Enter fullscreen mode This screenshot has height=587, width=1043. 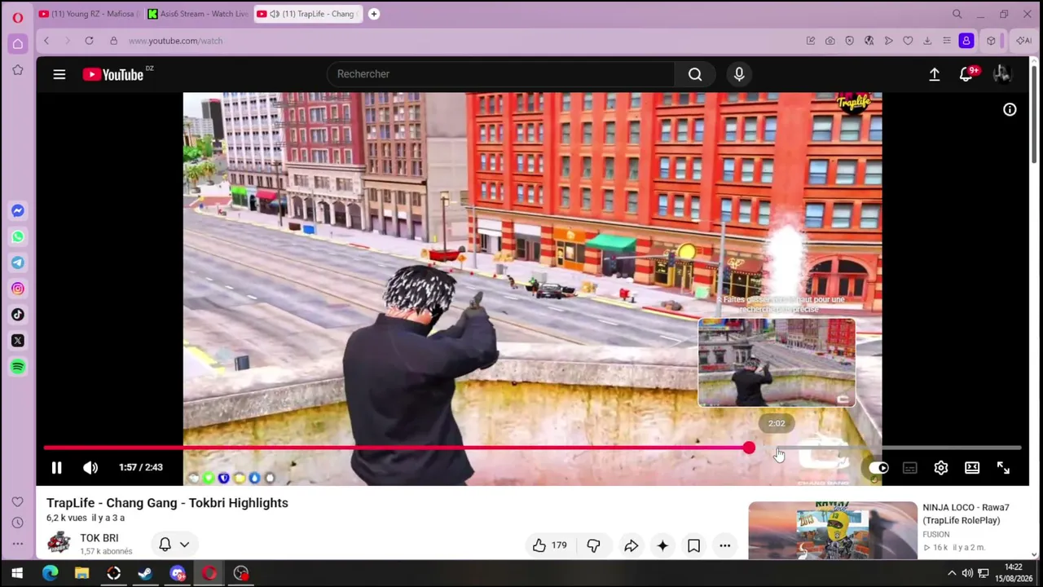[x=1003, y=468]
